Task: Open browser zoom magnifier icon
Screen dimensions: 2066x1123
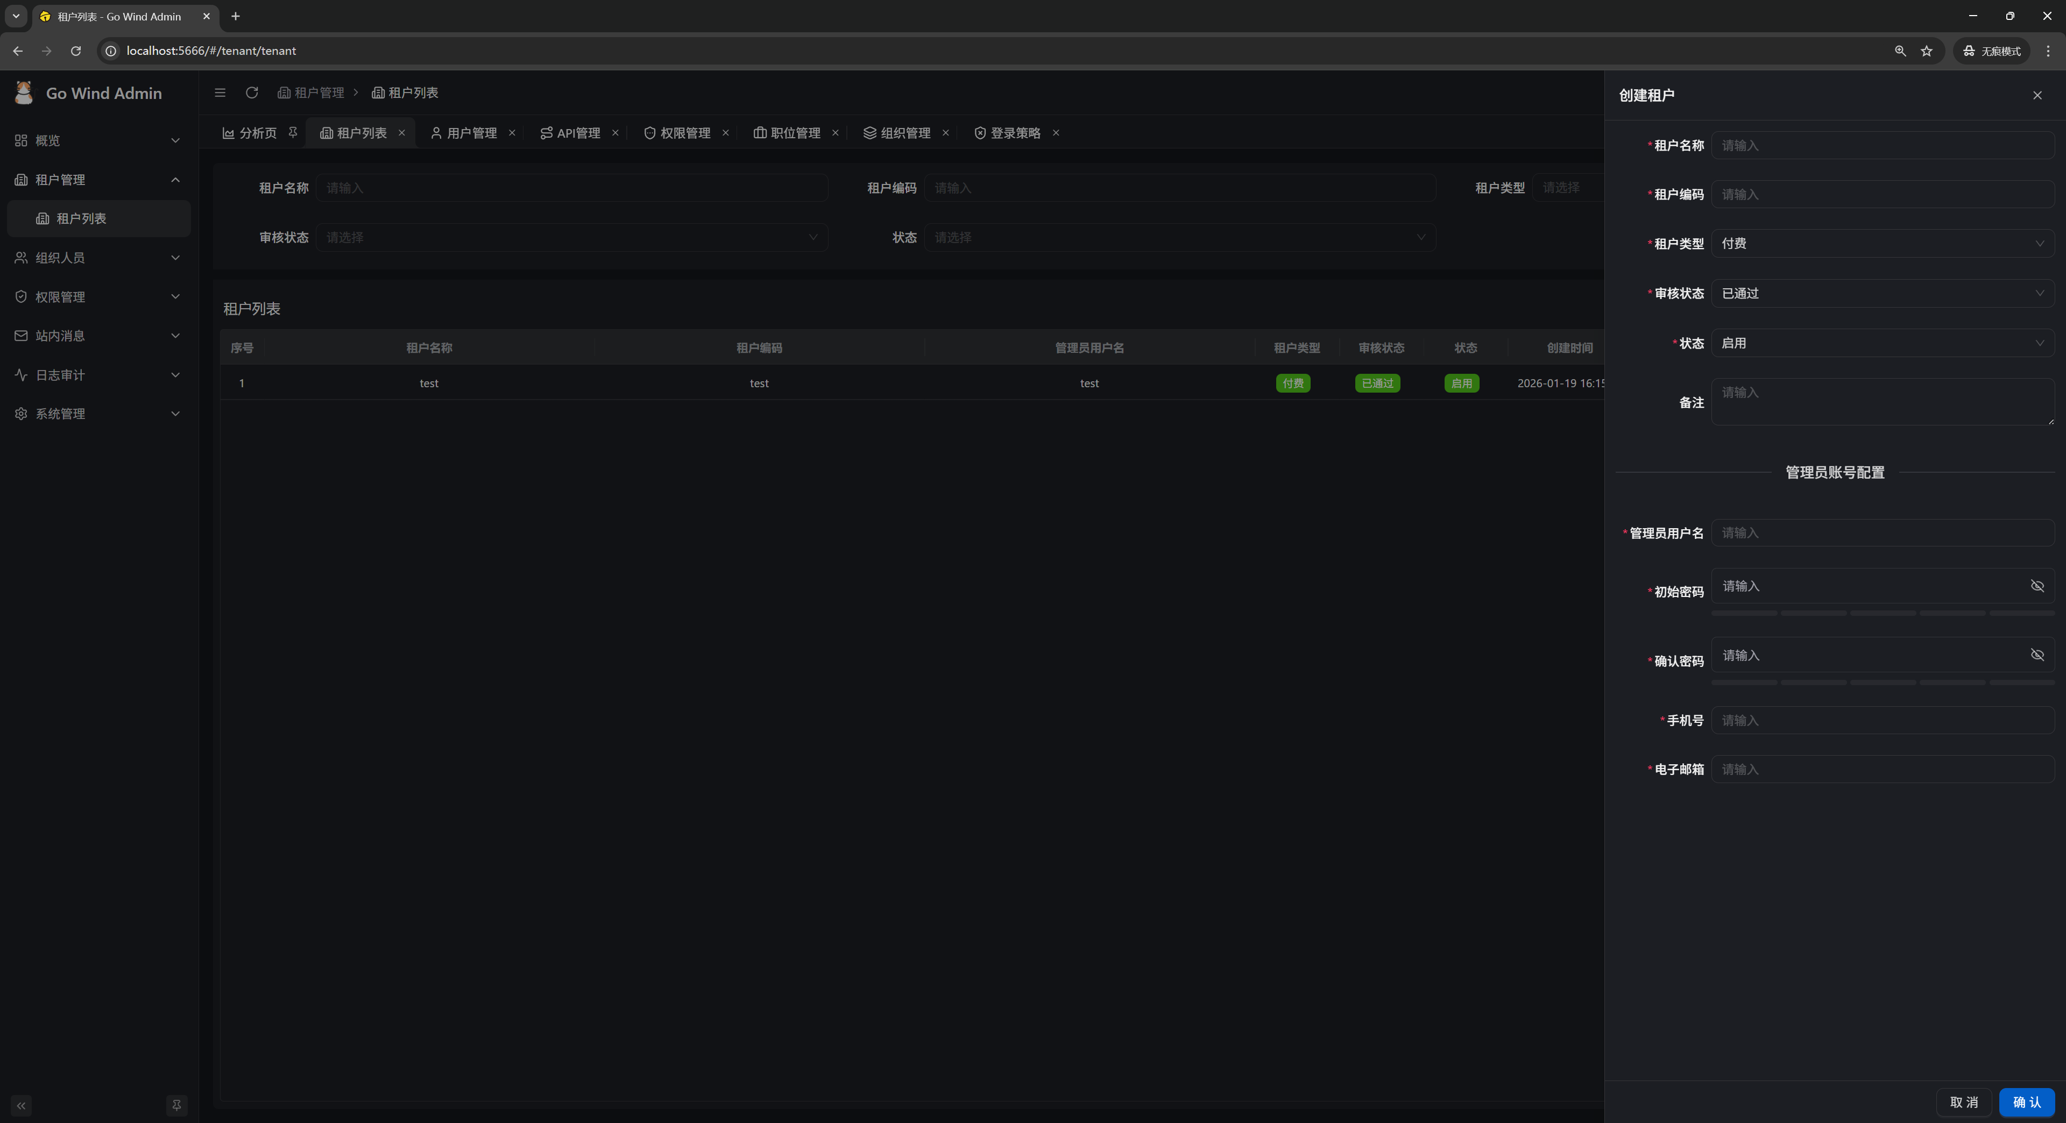Action: coord(1900,51)
